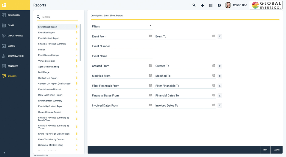Image resolution: width=286 pixels, height=157 pixels.
Task: Expand the Filters dropdown
Action: tap(122, 27)
